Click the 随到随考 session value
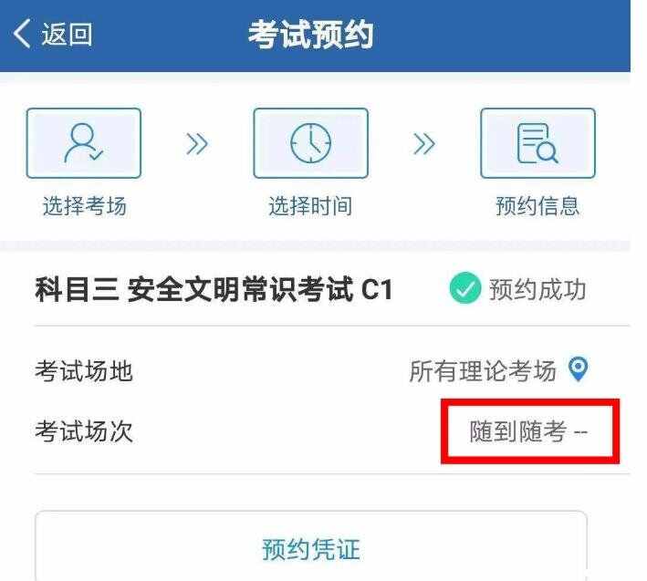 click(517, 431)
